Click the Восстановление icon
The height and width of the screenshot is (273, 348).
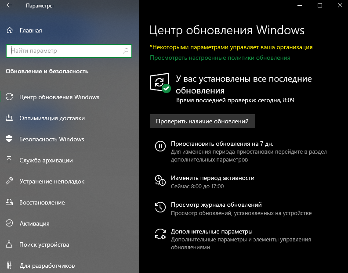pos(9,202)
